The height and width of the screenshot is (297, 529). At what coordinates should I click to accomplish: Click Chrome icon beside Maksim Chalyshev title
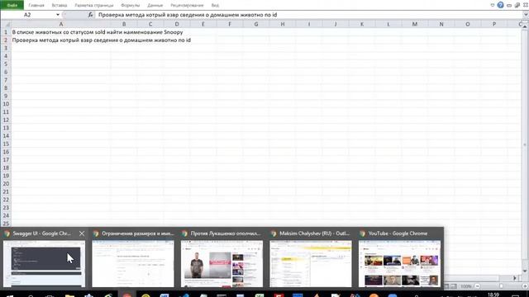(x=274, y=233)
